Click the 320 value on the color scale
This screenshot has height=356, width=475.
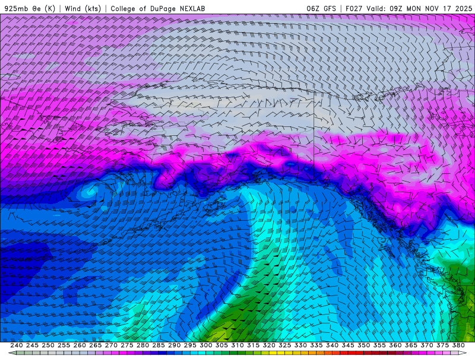(269, 345)
